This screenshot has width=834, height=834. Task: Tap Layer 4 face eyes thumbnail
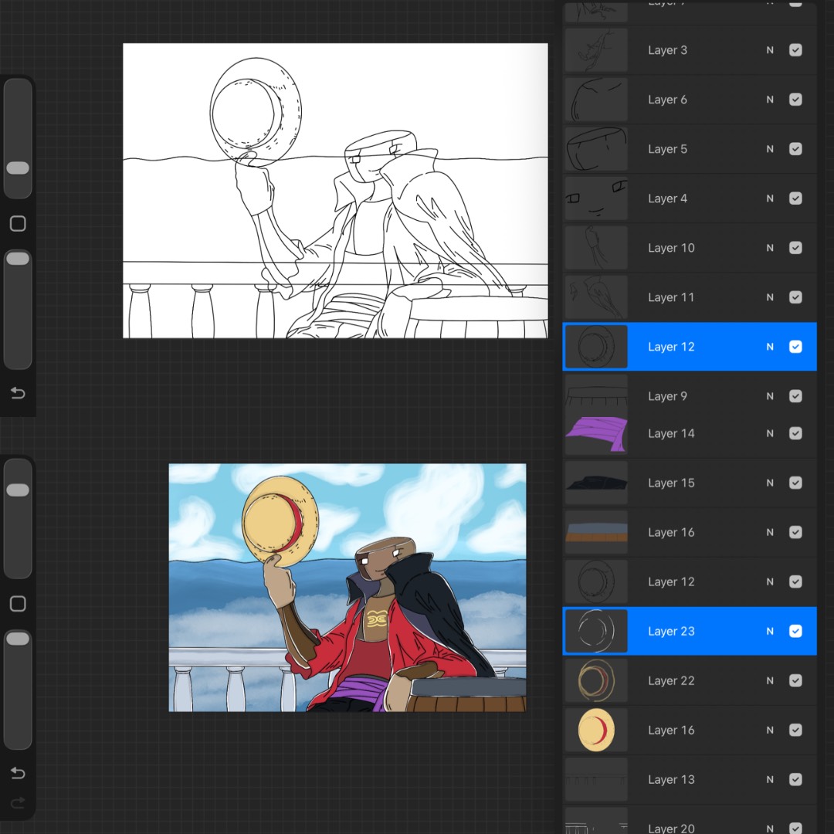(x=596, y=198)
